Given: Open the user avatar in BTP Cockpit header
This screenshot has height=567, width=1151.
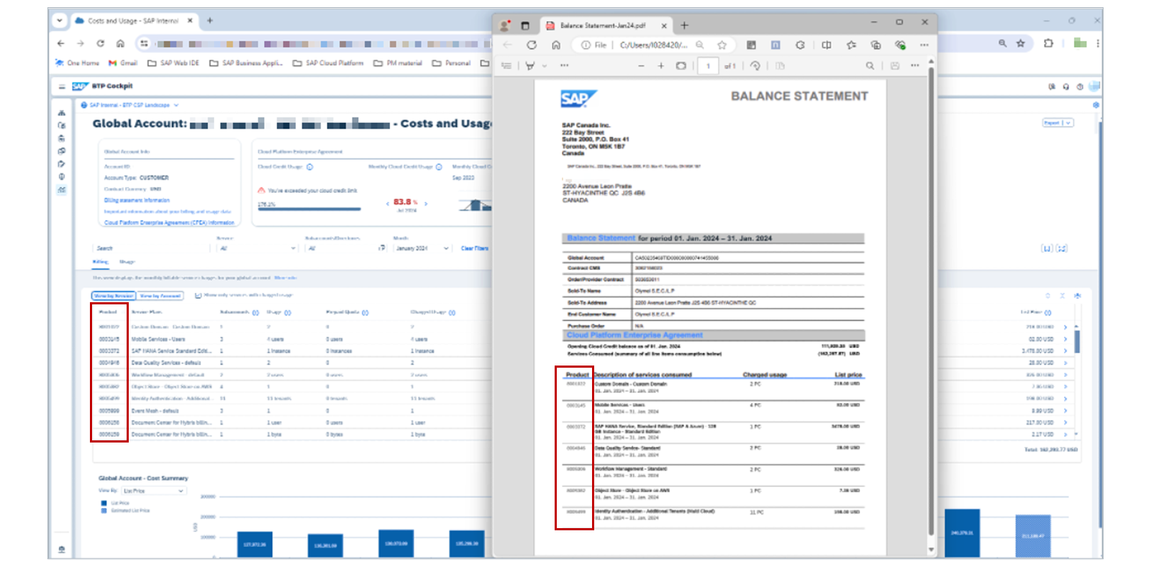Looking at the screenshot, I should 1094,86.
